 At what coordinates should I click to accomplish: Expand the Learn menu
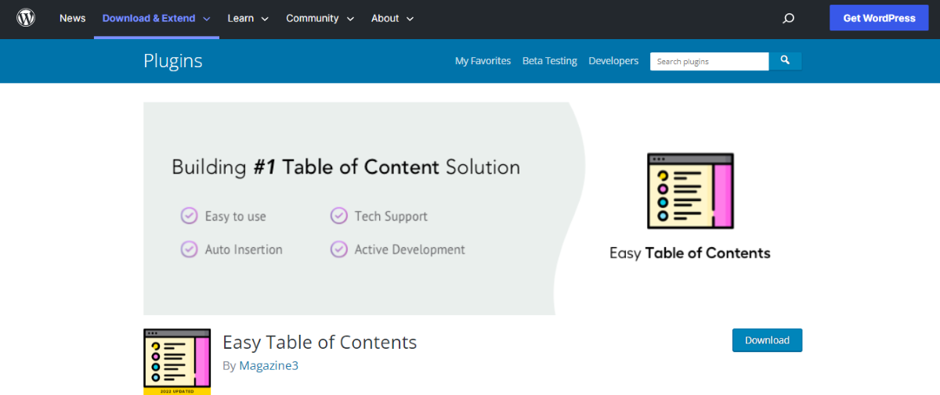coord(248,18)
